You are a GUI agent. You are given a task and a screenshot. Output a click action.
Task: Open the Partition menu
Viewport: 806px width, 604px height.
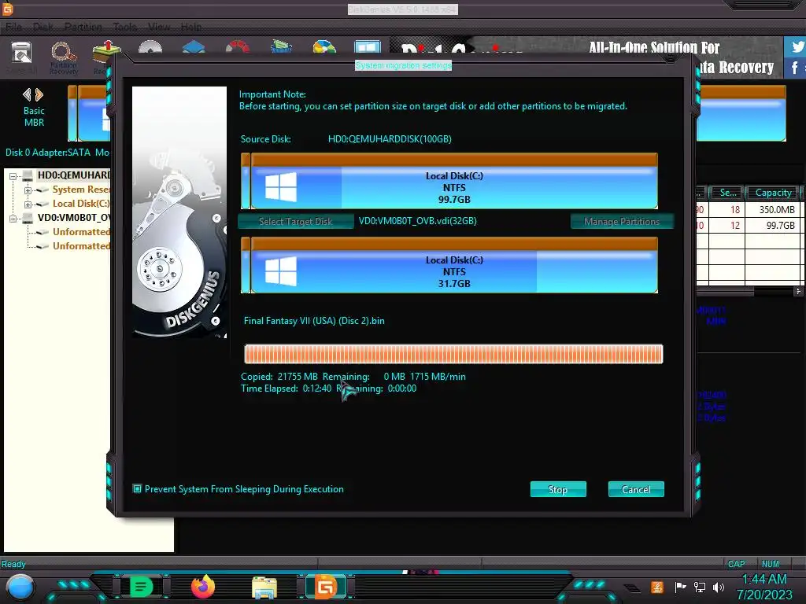click(x=83, y=27)
